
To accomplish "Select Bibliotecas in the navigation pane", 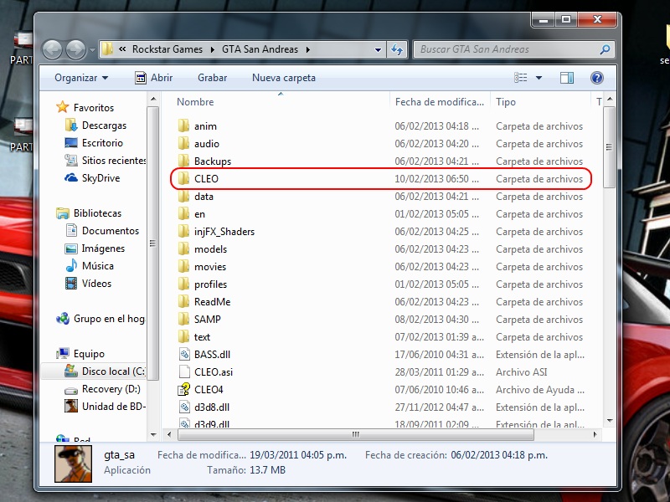I will tap(97, 213).
